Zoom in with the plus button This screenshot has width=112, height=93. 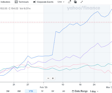(x=53, y=78)
